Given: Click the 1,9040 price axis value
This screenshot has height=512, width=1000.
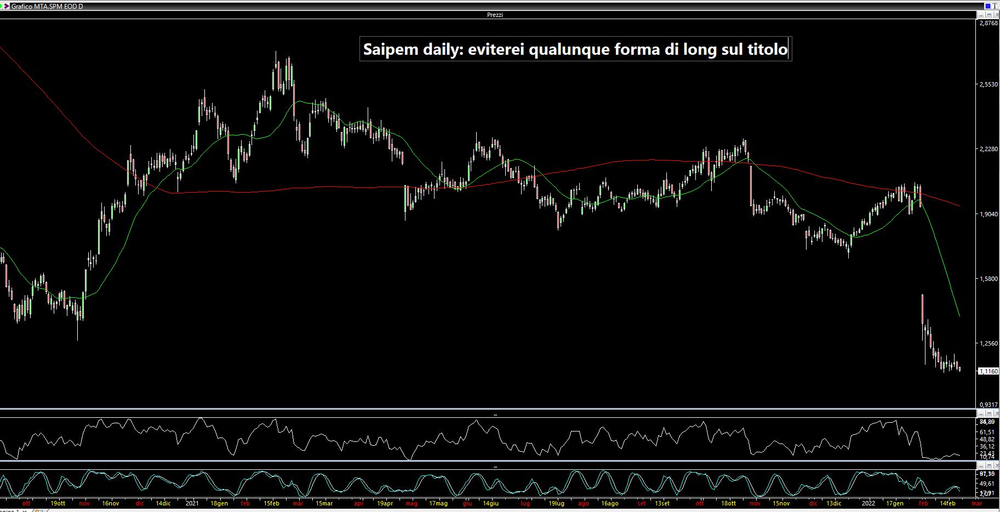Looking at the screenshot, I should [x=988, y=214].
